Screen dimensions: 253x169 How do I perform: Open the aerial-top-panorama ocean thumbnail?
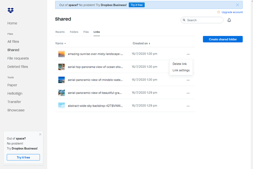point(61,67)
